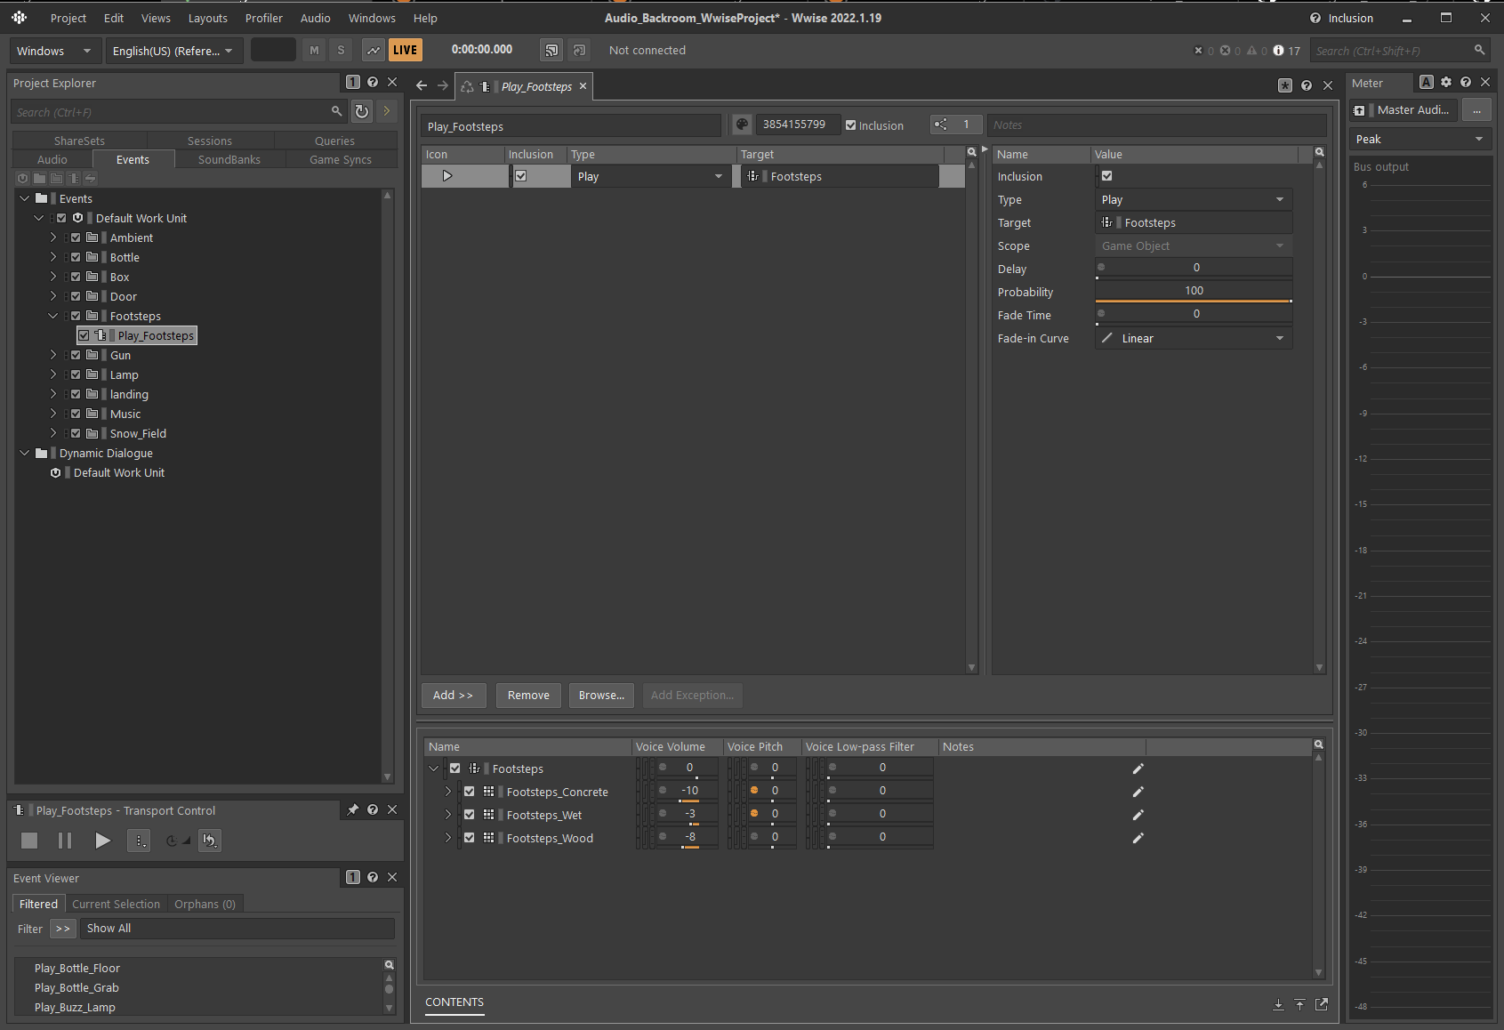Image resolution: width=1504 pixels, height=1030 pixels.
Task: Click the refresh icon in Project Explorer
Action: [361, 112]
